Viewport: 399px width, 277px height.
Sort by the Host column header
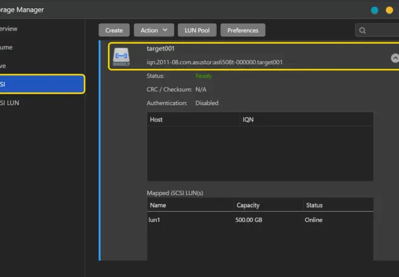193,119
